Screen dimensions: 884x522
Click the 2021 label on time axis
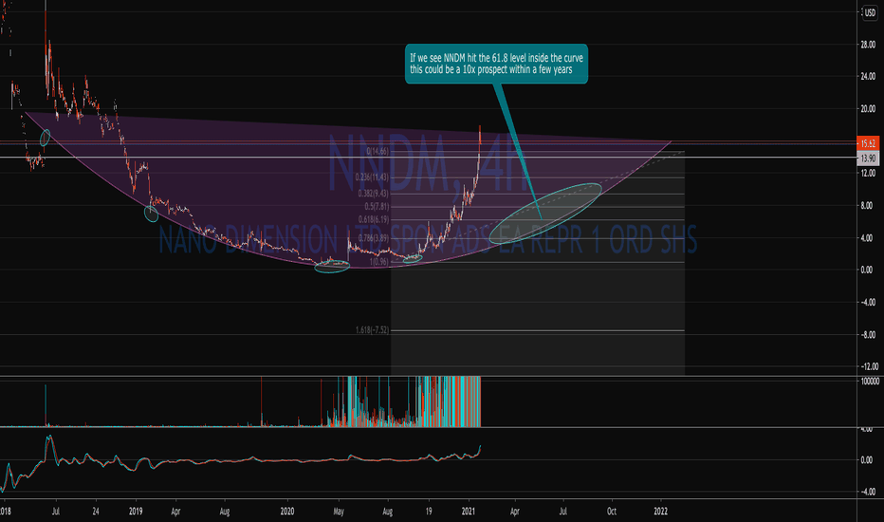point(469,512)
